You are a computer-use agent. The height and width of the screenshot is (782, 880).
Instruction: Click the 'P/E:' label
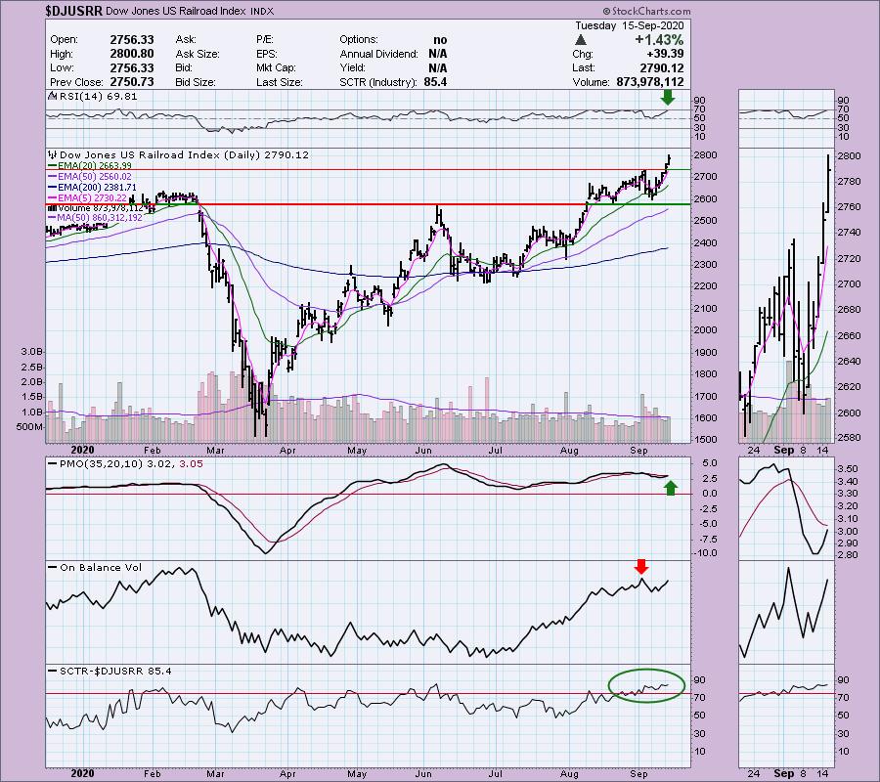point(264,40)
